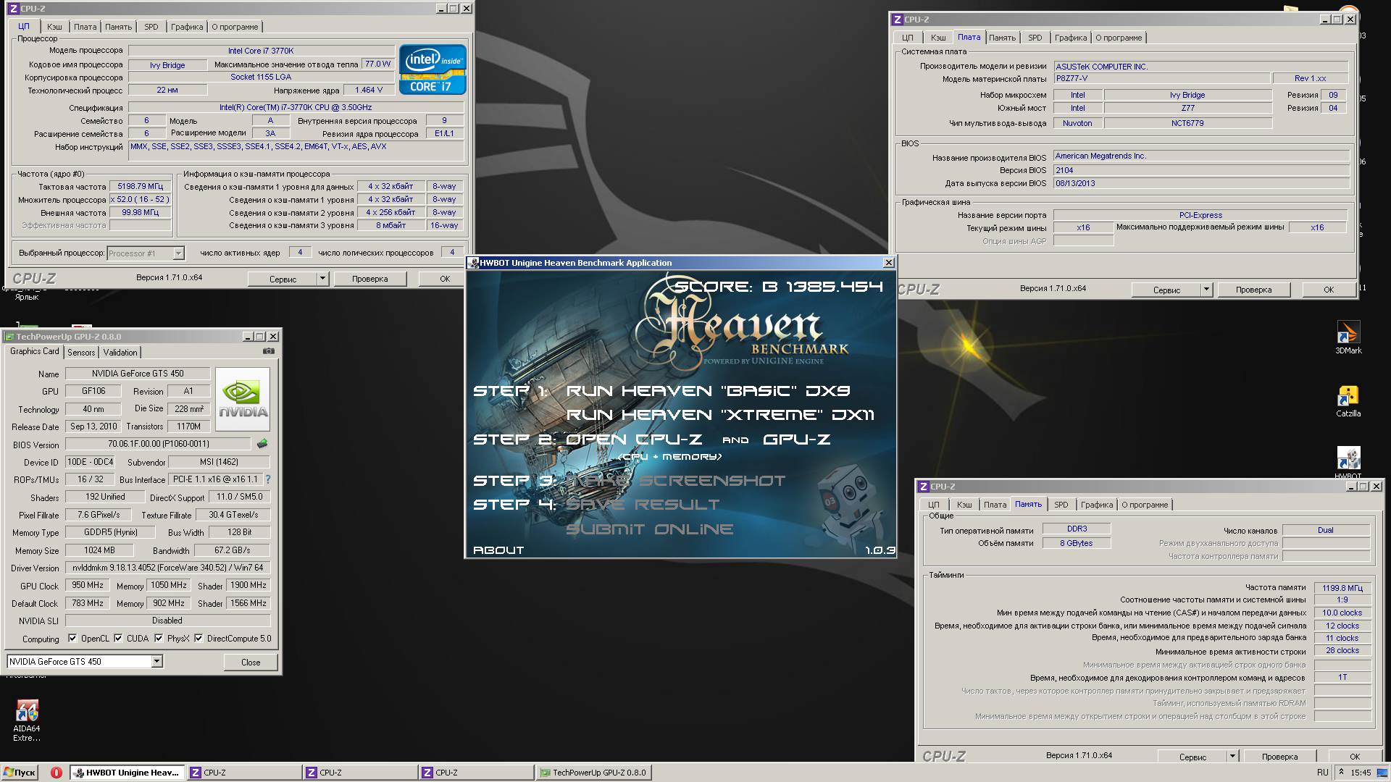The image size is (1391, 782).
Task: Open the Сервис dropdown arrow in the motherboard CPU-Z window
Action: (1206, 290)
